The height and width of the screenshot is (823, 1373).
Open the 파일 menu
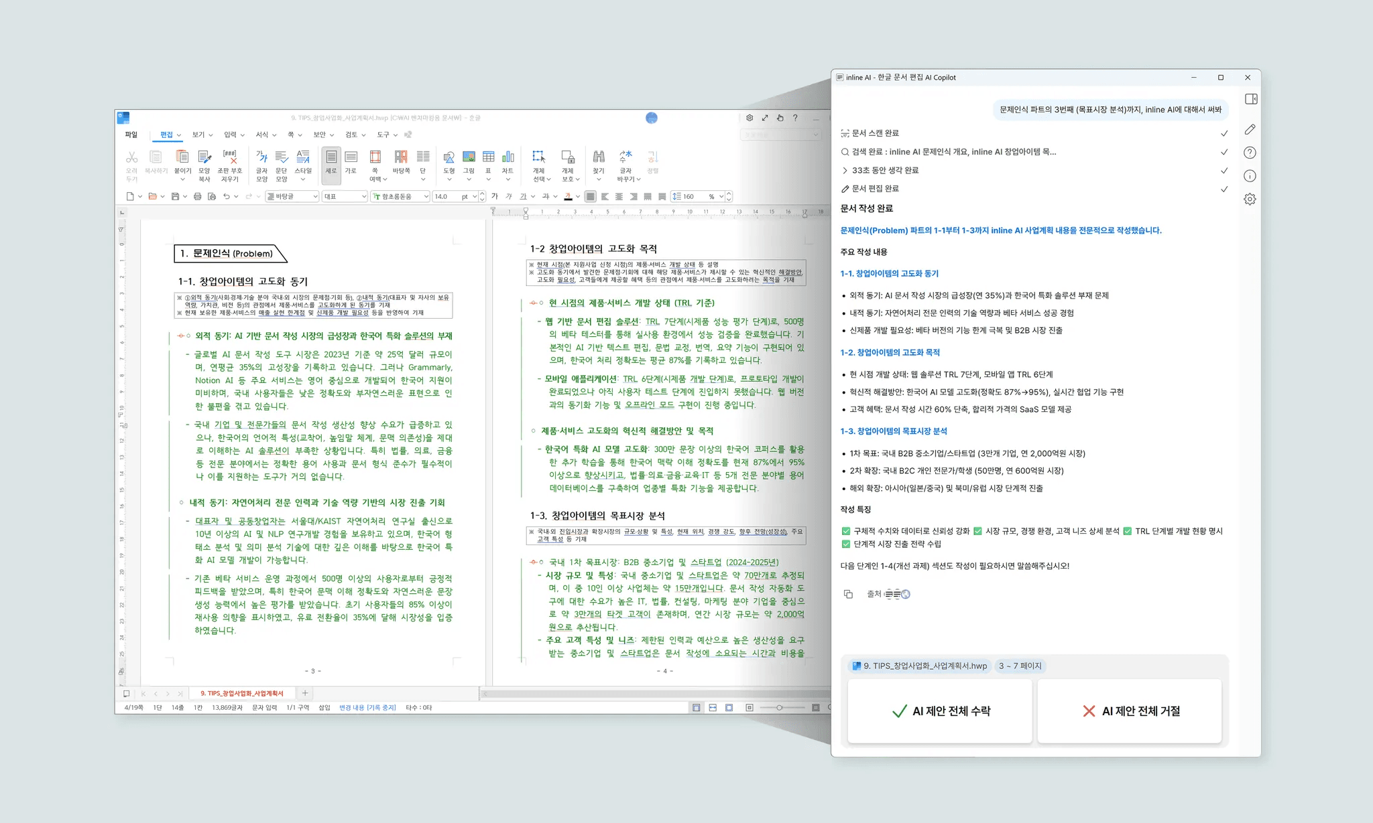pos(131,135)
